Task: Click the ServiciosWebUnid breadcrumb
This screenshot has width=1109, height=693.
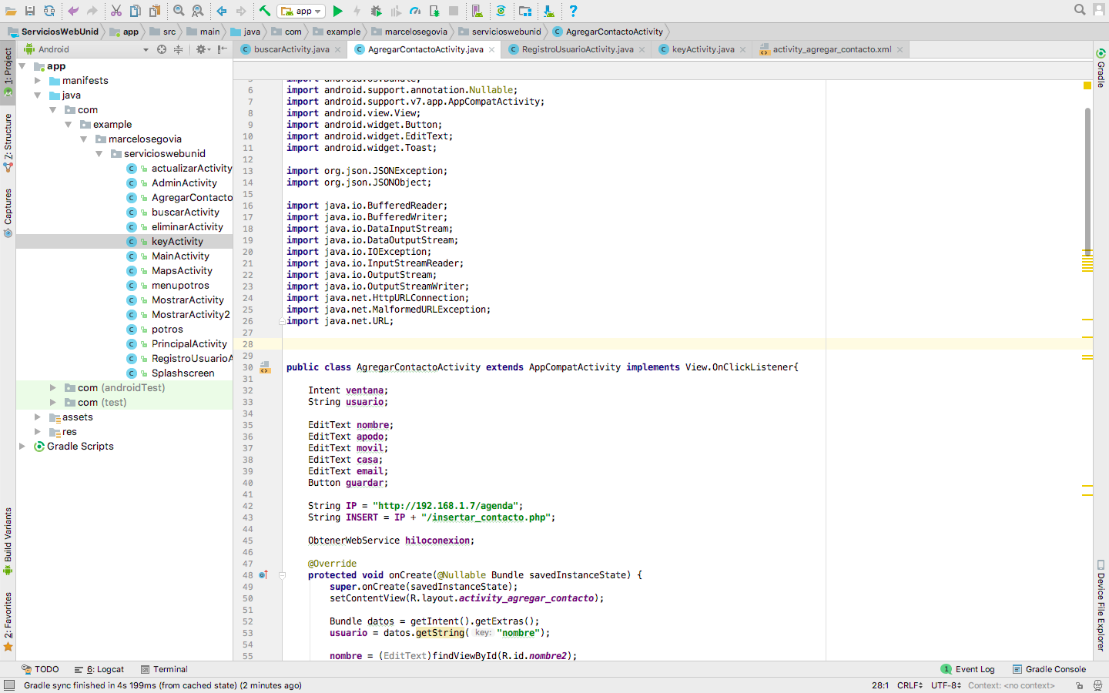Action: pyautogui.click(x=53, y=32)
